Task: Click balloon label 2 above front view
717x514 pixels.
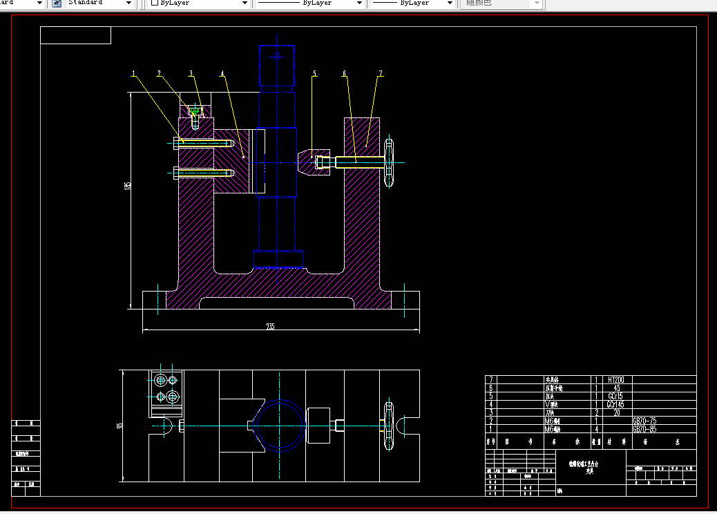Action: pyautogui.click(x=159, y=73)
